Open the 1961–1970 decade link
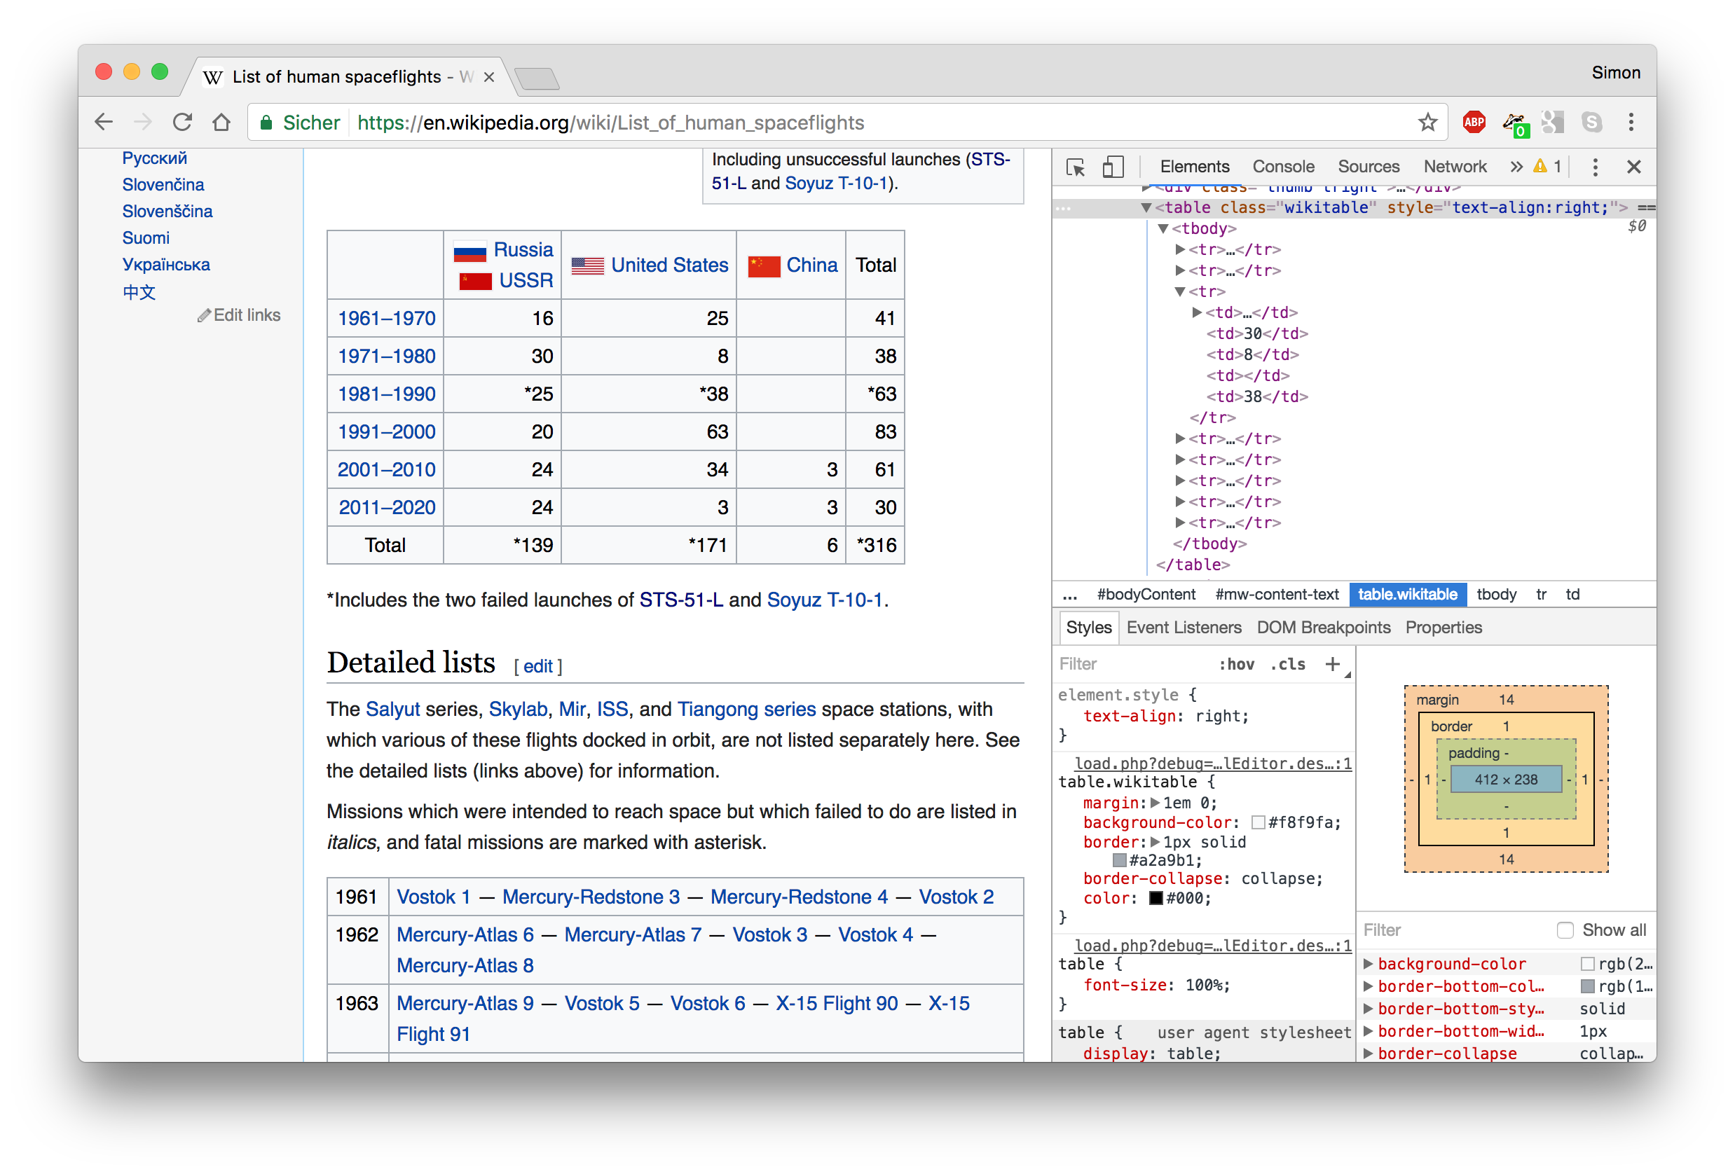This screenshot has height=1174, width=1735. [x=386, y=319]
